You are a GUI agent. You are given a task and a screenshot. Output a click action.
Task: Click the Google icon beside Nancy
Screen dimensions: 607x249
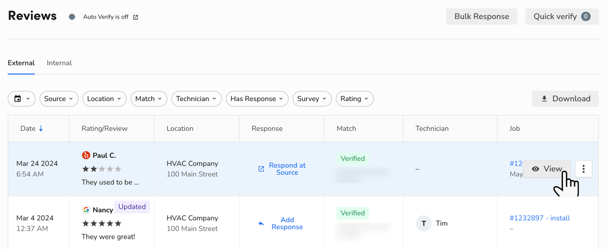pyautogui.click(x=86, y=210)
